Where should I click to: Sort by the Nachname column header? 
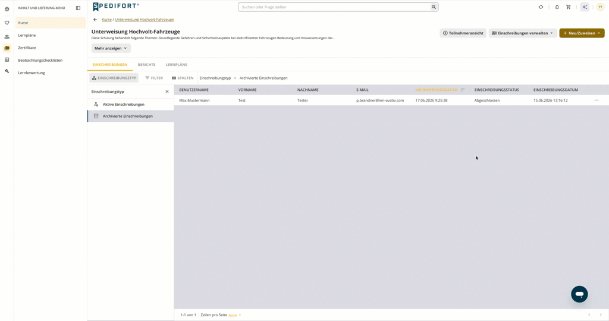pyautogui.click(x=307, y=90)
